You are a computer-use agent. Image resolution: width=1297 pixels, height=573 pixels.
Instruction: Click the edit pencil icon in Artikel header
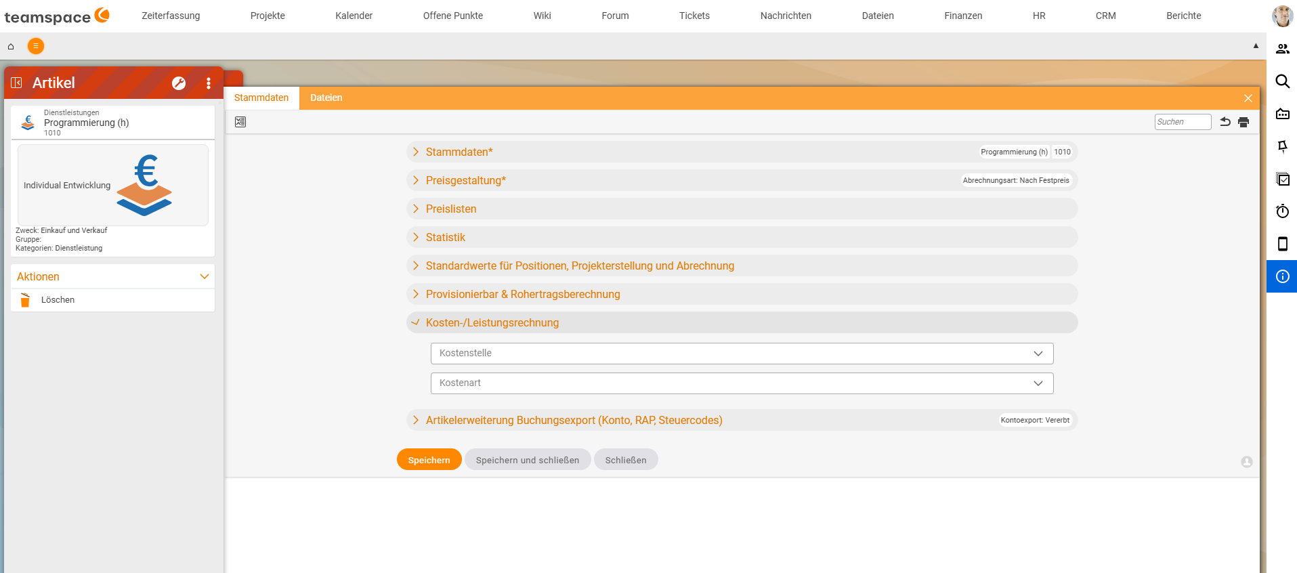[x=179, y=83]
